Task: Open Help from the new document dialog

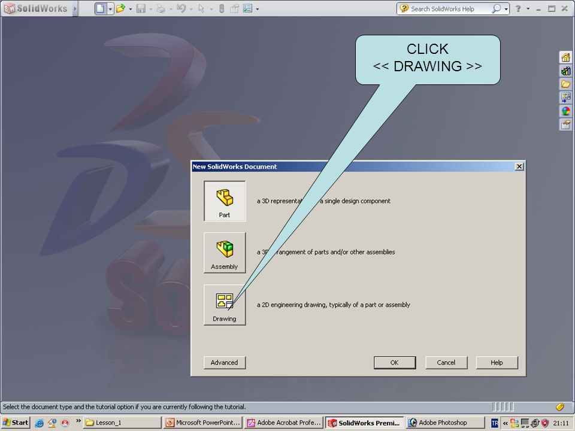Action: point(497,363)
